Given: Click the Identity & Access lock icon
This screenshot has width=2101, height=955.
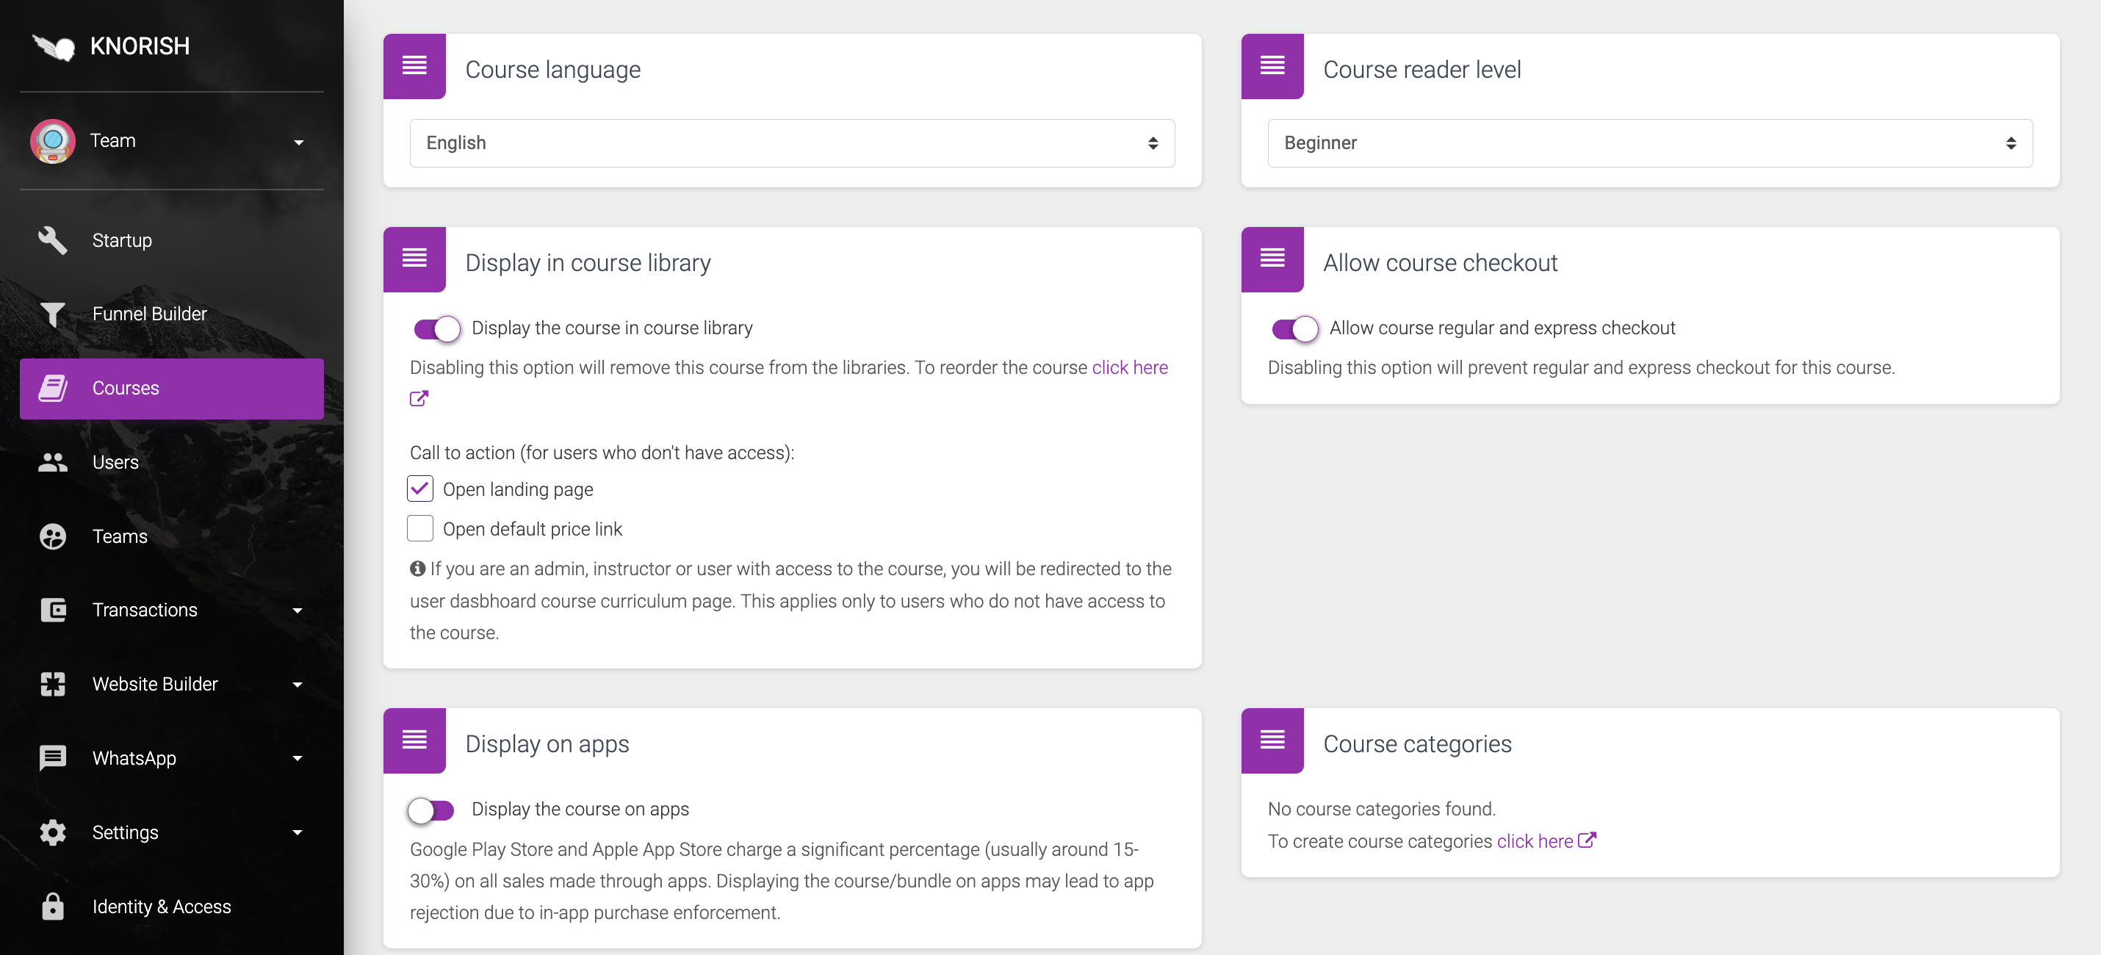Looking at the screenshot, I should pyautogui.click(x=53, y=907).
